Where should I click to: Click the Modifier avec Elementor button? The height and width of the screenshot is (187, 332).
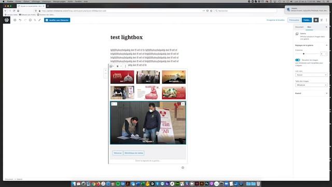(57, 20)
